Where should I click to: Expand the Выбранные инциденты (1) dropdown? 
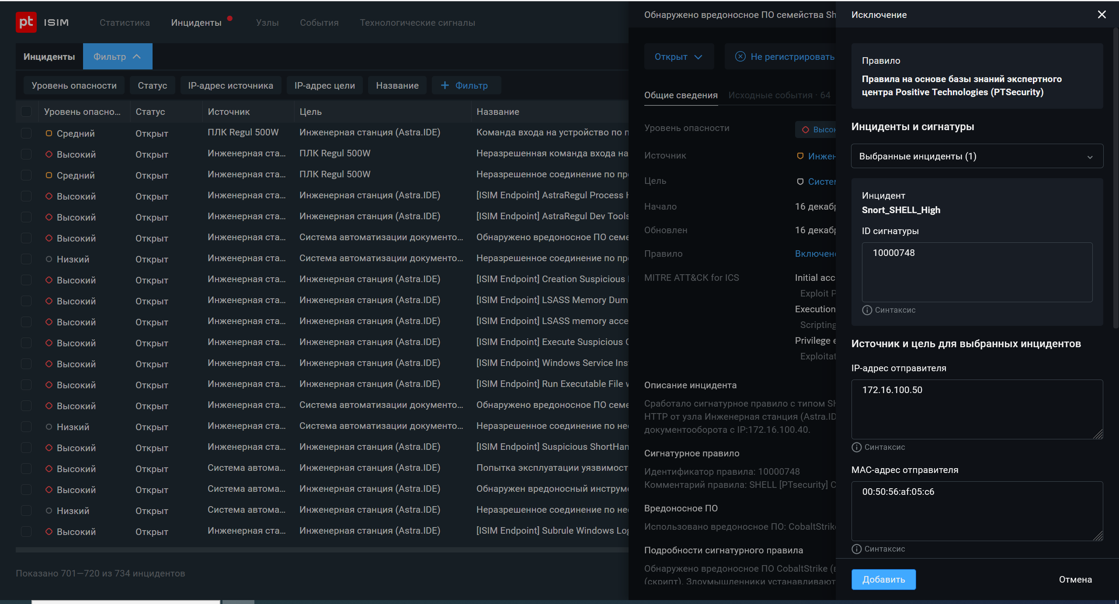click(977, 156)
